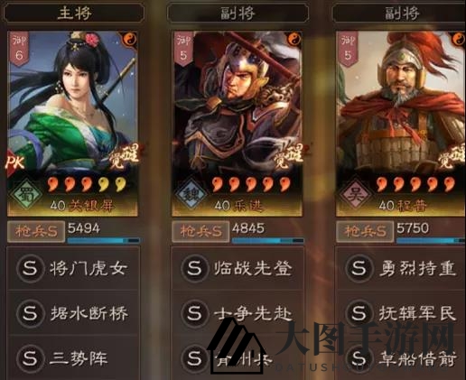Open the 程普 general portrait card
The height and width of the screenshot is (380, 466).
point(401,124)
